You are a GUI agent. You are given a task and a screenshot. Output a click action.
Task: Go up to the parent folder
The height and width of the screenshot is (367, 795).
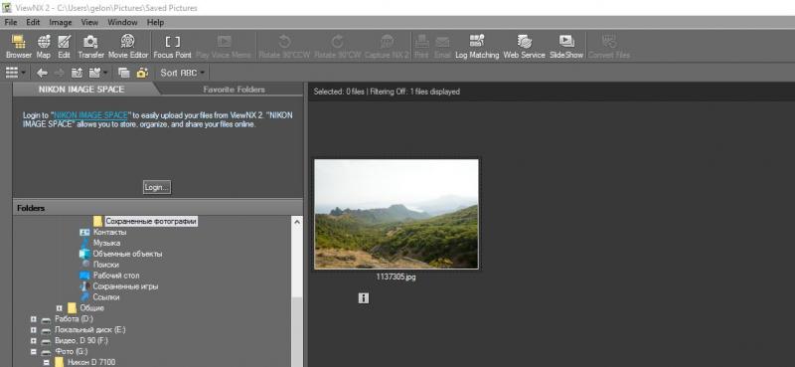[77, 73]
